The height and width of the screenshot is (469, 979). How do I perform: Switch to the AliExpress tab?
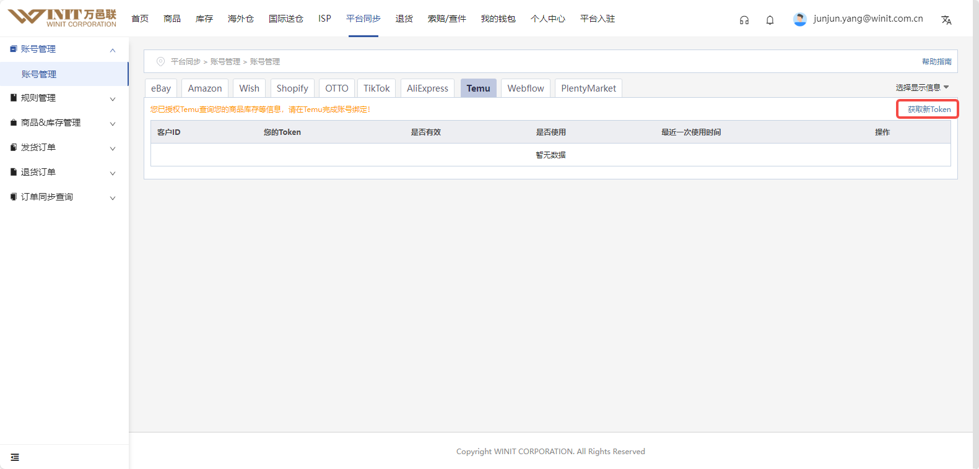pos(427,88)
